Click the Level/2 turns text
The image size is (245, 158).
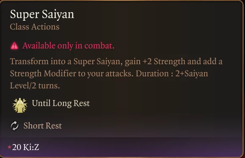[x=35, y=86]
